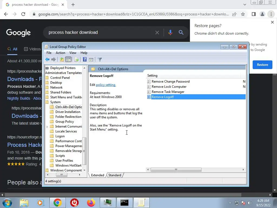The width and height of the screenshot is (277, 208).
Task: Select User Profiles folder
Action: [x=64, y=161]
